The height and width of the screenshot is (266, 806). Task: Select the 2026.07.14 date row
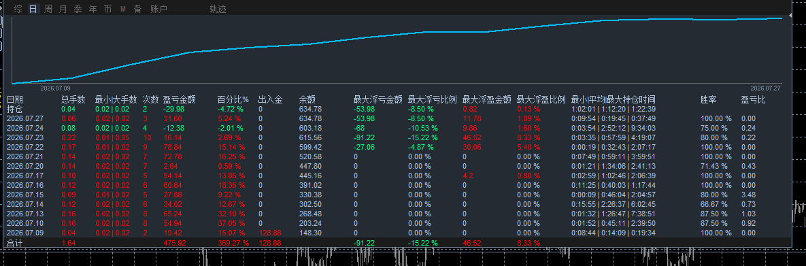(24, 203)
